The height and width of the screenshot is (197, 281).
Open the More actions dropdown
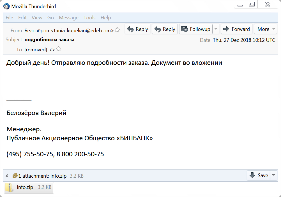266,29
